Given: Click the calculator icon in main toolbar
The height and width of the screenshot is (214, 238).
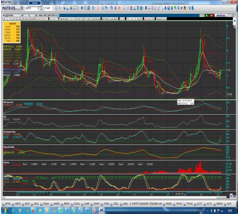Looking at the screenshot, I should (172, 8).
